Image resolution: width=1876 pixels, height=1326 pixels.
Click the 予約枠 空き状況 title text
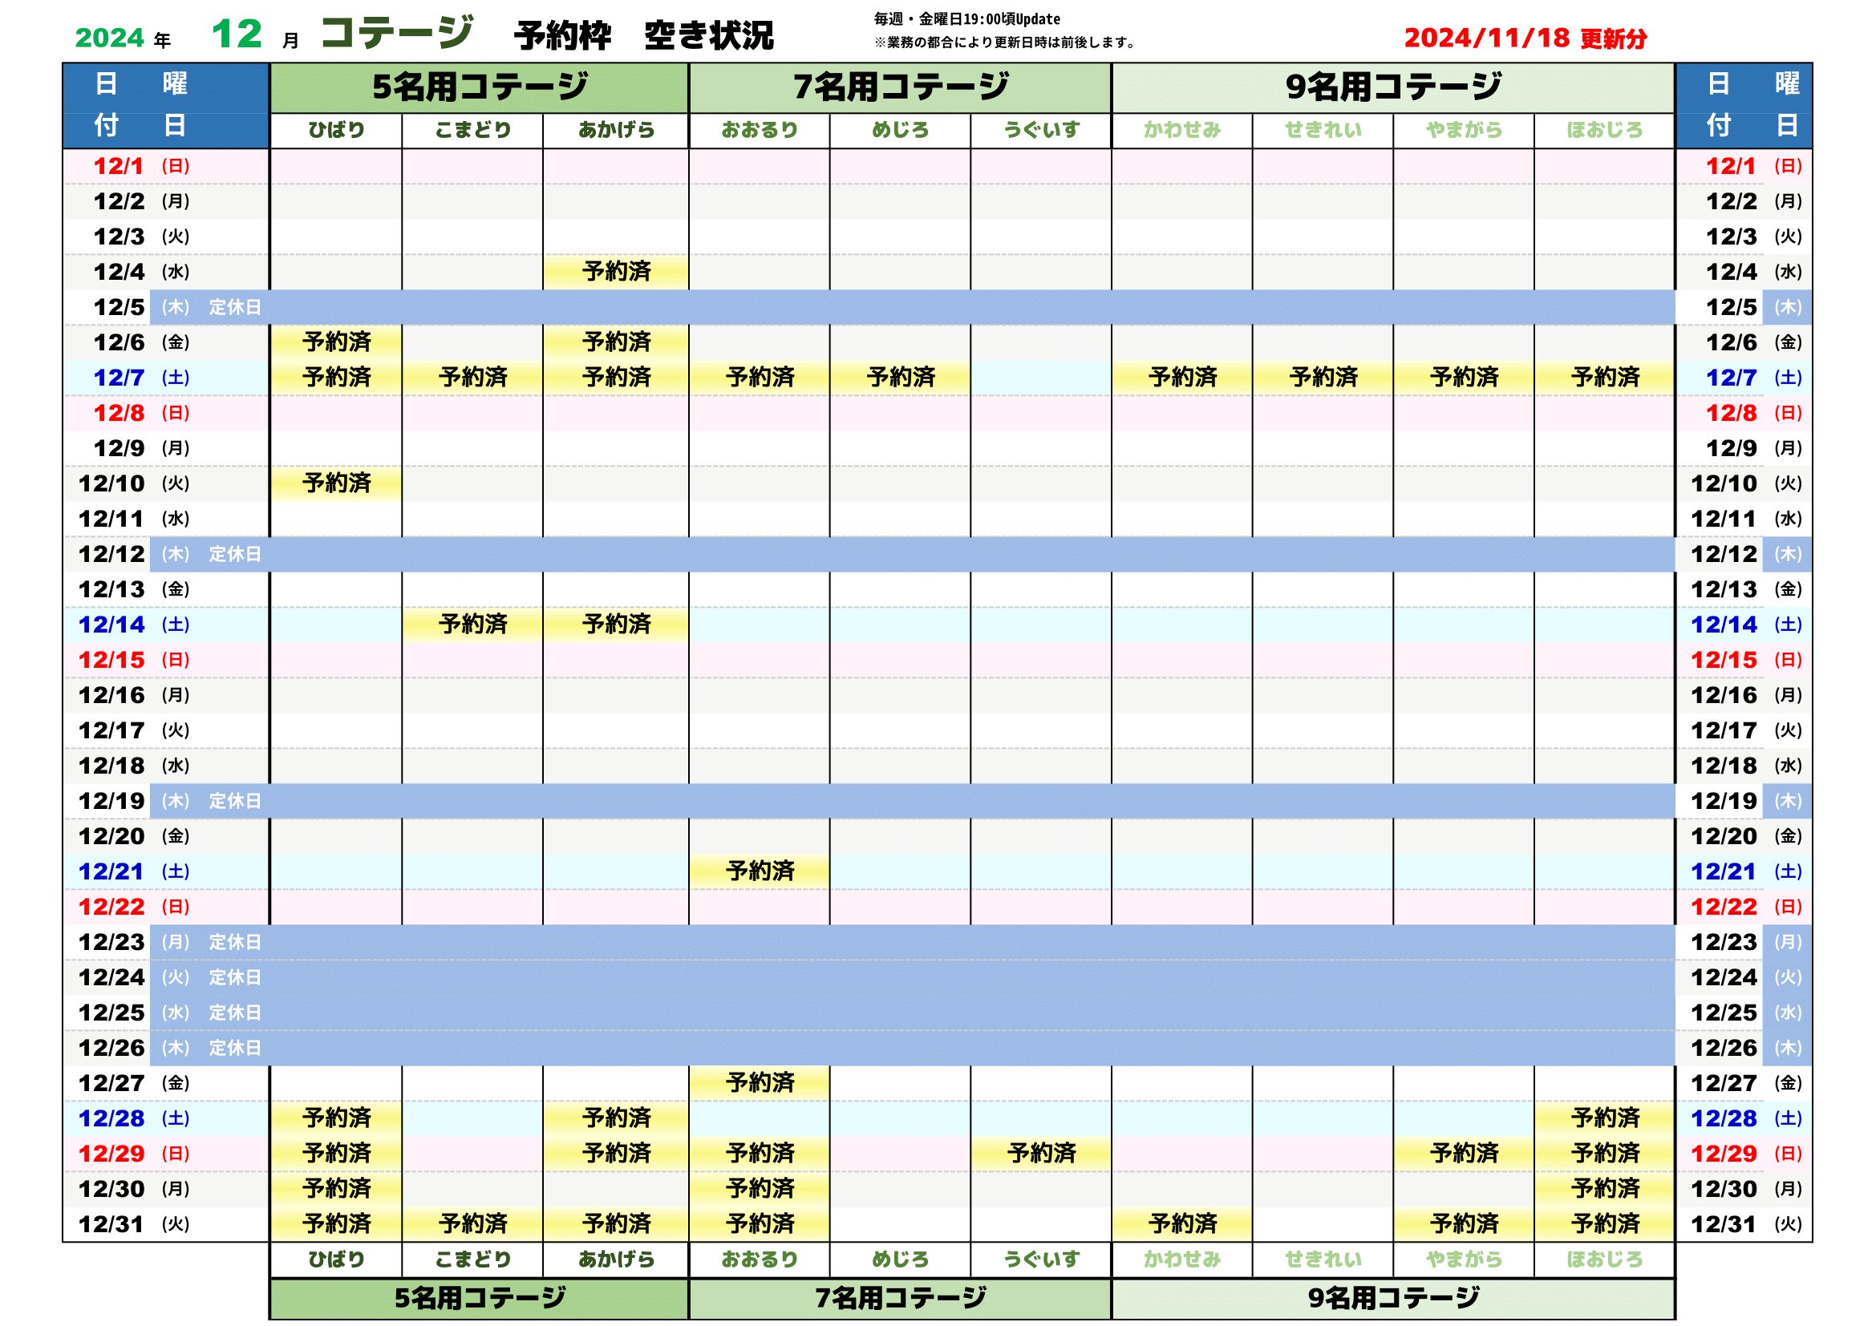644,36
